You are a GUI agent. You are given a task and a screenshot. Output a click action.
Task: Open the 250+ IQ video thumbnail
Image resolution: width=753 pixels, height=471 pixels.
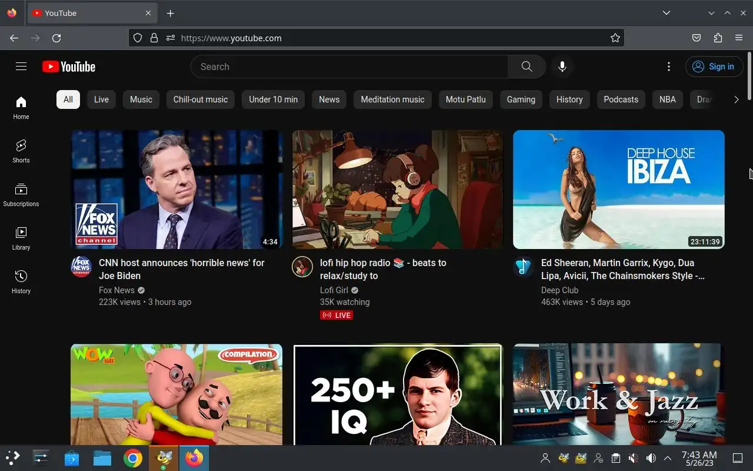tap(398, 394)
